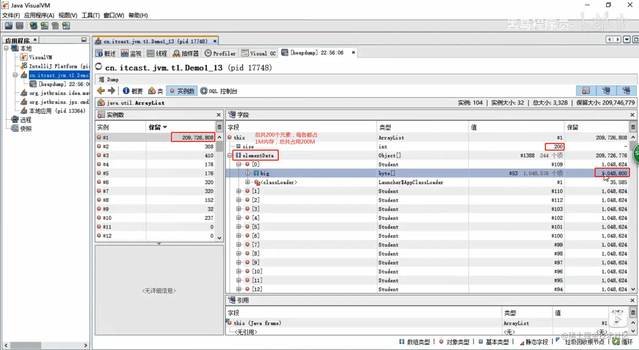Collapse the elementData field node
The height and width of the screenshot is (350, 639).
[x=230, y=156]
